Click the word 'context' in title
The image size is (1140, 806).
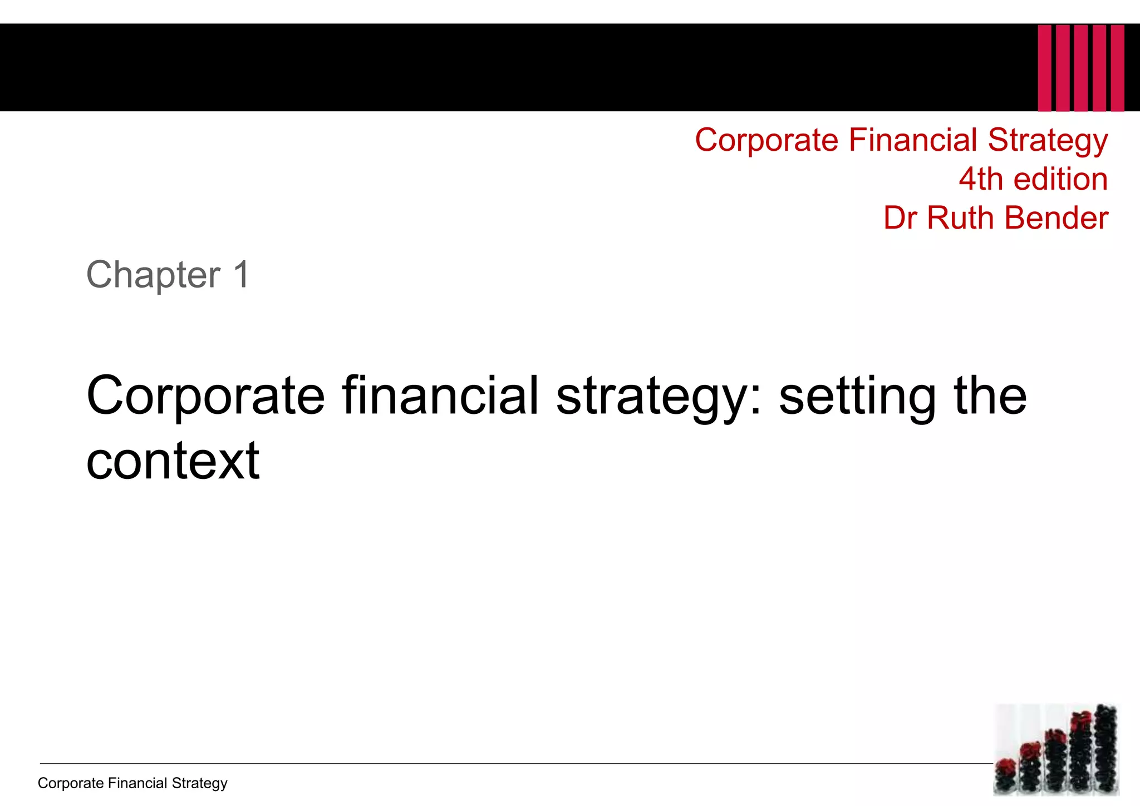(x=173, y=461)
